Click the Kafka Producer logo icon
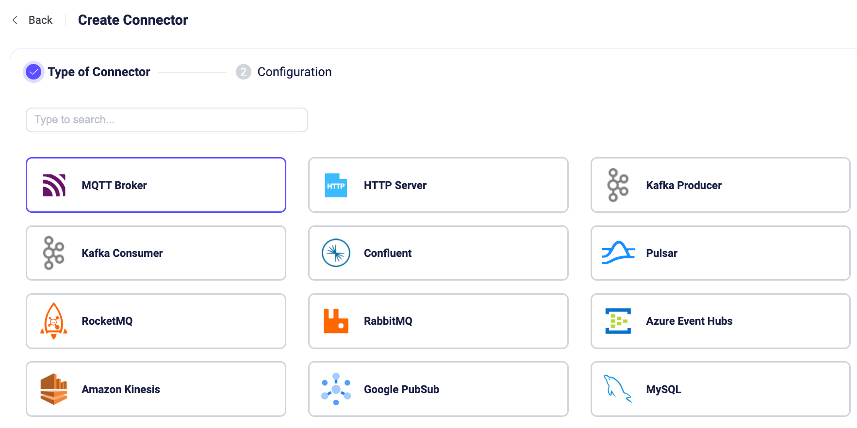This screenshot has width=857, height=428. coord(618,185)
